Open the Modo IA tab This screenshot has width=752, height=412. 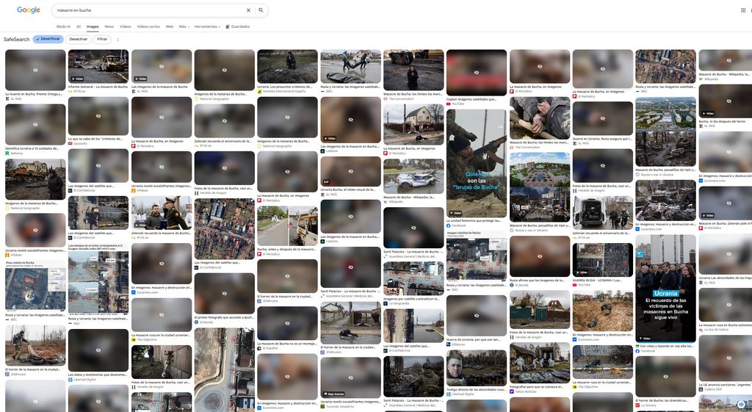click(x=63, y=27)
